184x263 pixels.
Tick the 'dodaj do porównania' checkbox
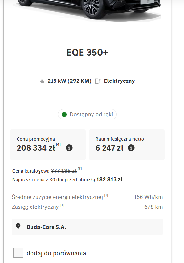click(x=18, y=253)
